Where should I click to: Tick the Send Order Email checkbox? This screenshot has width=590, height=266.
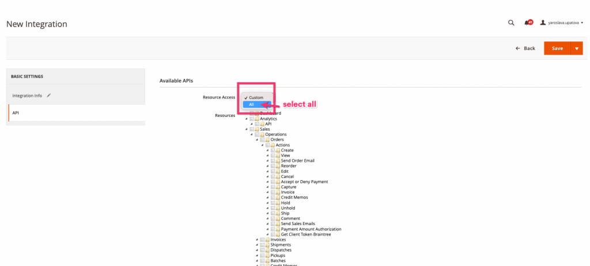273,161
